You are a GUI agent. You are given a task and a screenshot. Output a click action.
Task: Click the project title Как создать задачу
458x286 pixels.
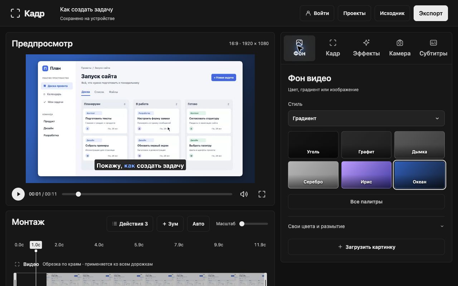[87, 9]
